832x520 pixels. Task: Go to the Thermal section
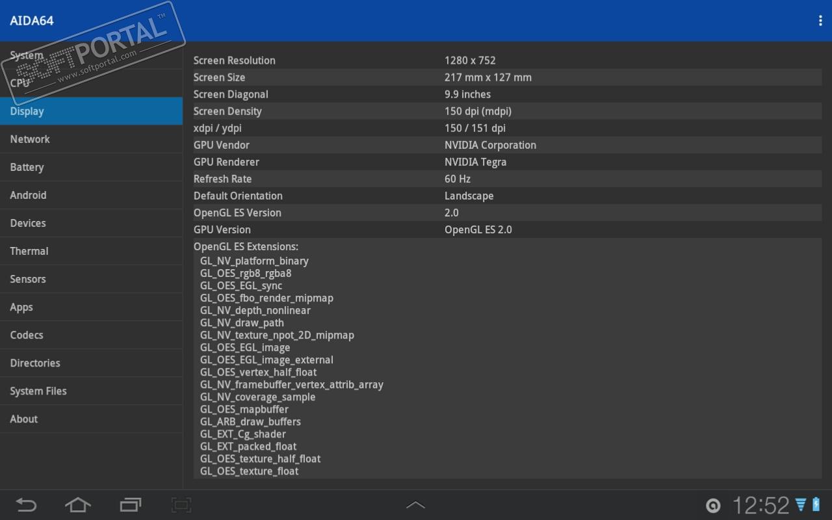(91, 251)
